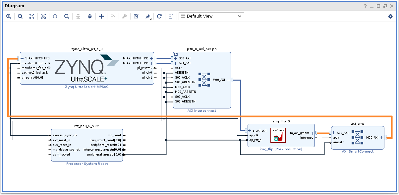Expand the ps8_0_axi_periph block via its plus
This screenshot has width=399, height=195.
point(175,54)
